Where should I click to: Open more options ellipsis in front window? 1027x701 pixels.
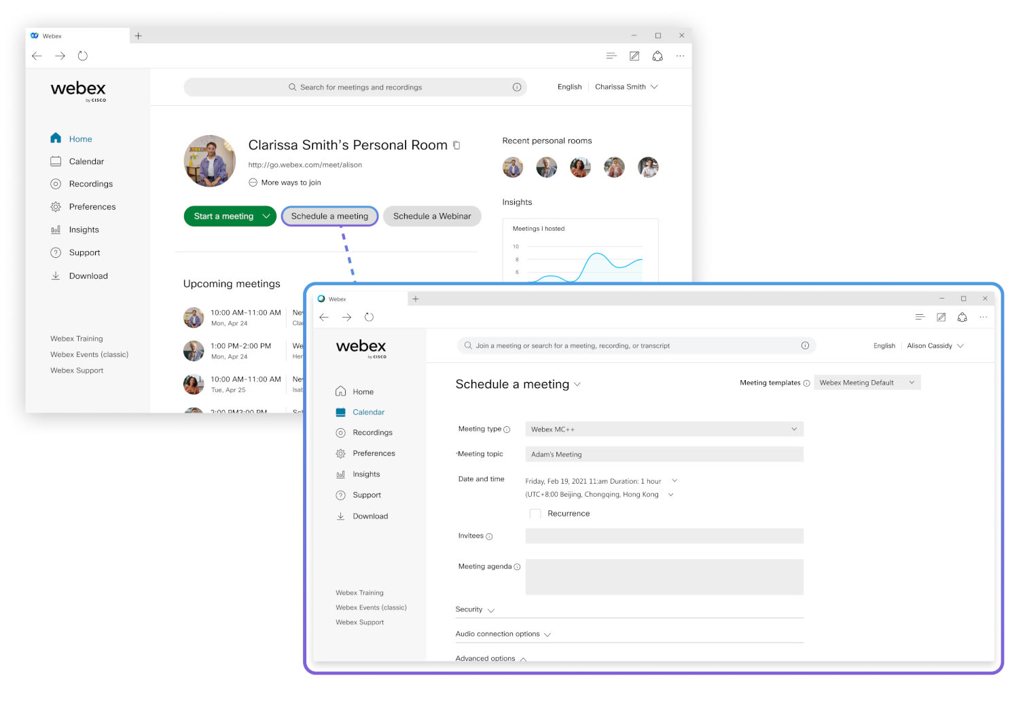[x=983, y=318]
